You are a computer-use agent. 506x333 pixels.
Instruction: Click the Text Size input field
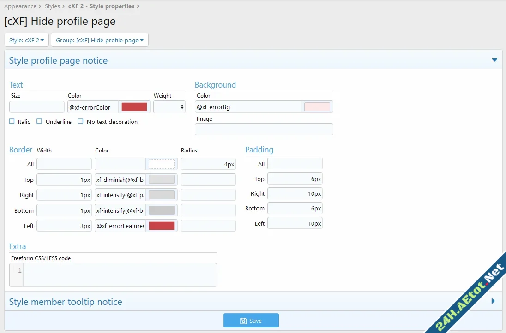(36, 106)
